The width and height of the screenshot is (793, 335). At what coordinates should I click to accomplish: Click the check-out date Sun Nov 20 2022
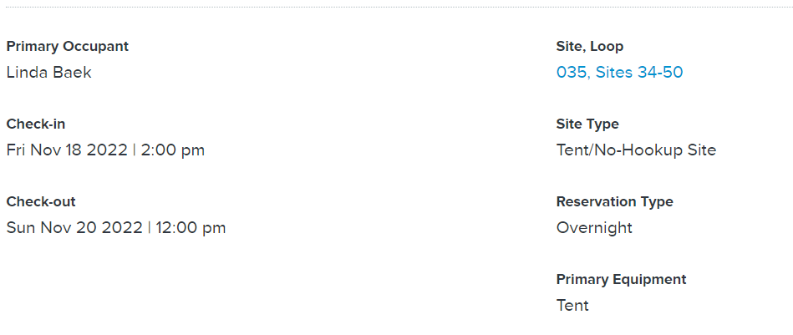point(74,228)
